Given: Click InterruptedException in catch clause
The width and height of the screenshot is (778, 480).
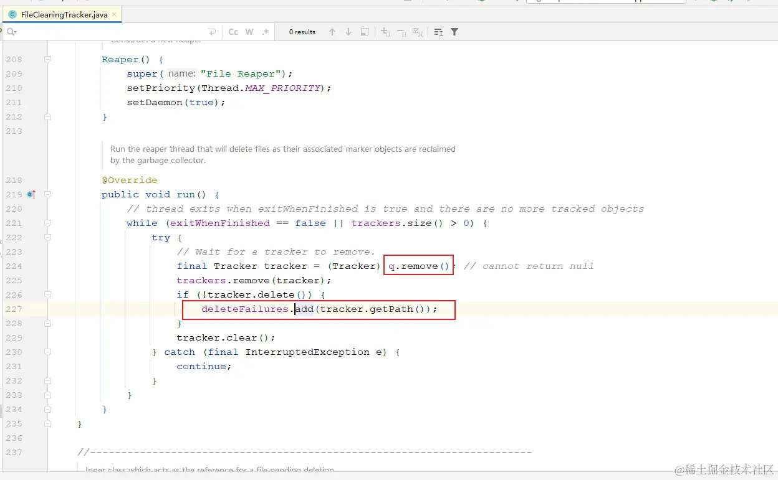Looking at the screenshot, I should coord(307,352).
